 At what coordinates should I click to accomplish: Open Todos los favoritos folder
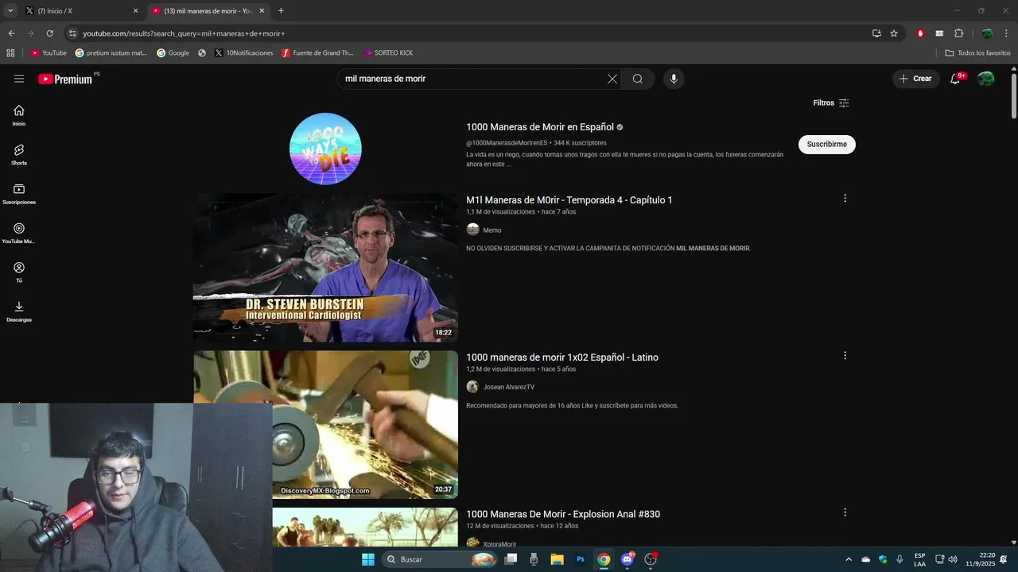977,53
